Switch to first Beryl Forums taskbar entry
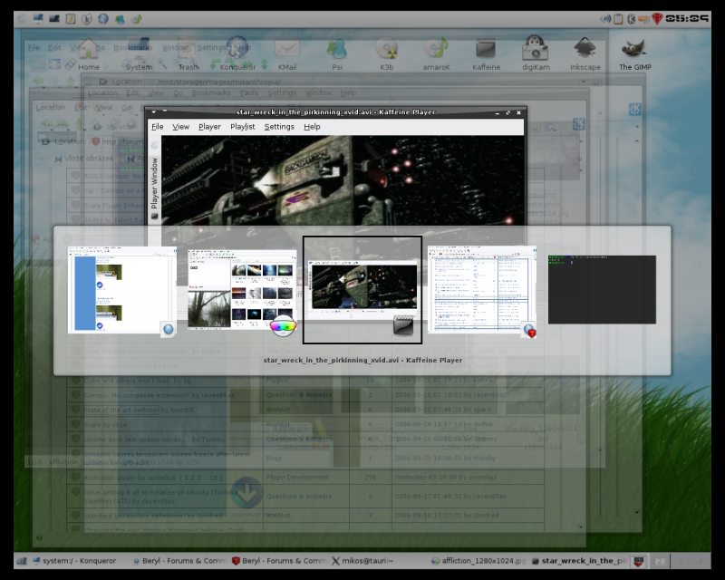 pyautogui.click(x=179, y=561)
